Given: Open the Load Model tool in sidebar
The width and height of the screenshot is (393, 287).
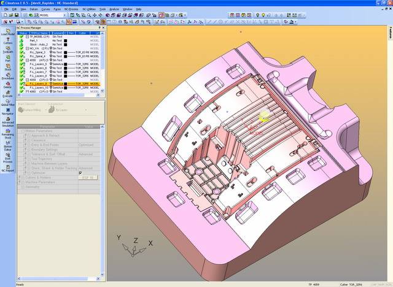Looking at the screenshot, I should point(8,32).
